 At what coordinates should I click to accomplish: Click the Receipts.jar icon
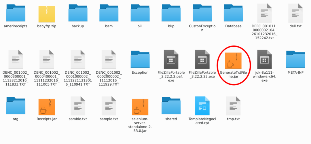point(47,107)
